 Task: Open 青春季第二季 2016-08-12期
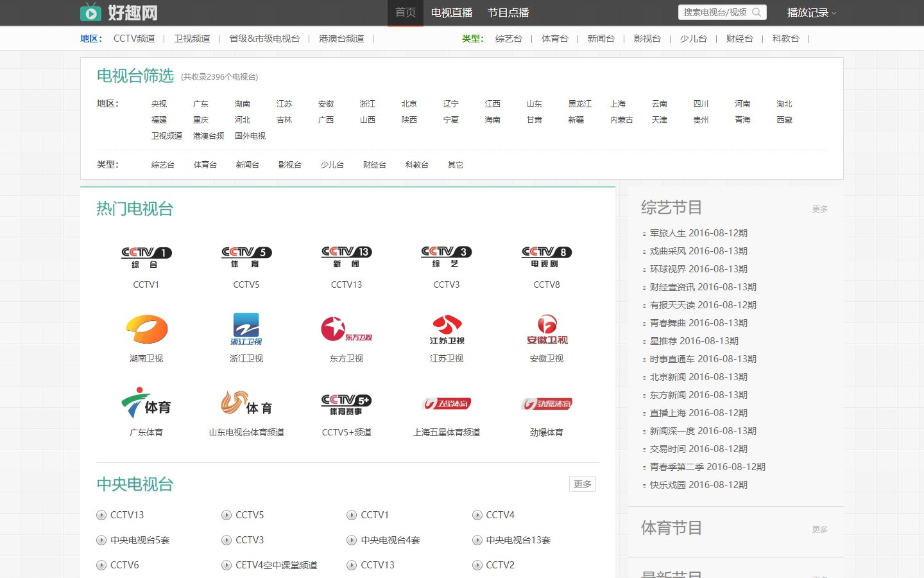click(x=708, y=467)
